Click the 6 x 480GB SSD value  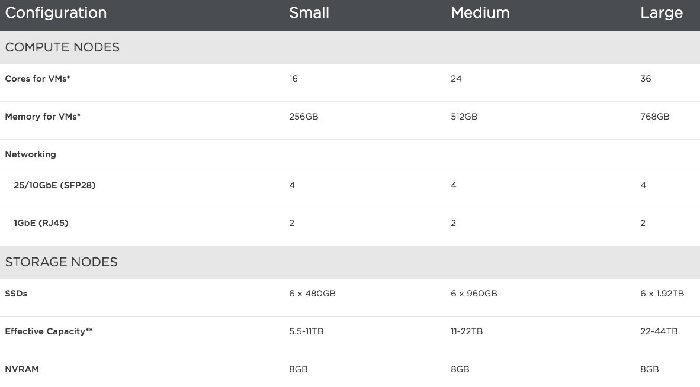coord(312,294)
